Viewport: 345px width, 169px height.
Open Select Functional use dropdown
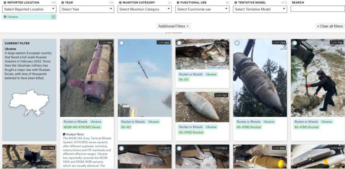[202, 9]
